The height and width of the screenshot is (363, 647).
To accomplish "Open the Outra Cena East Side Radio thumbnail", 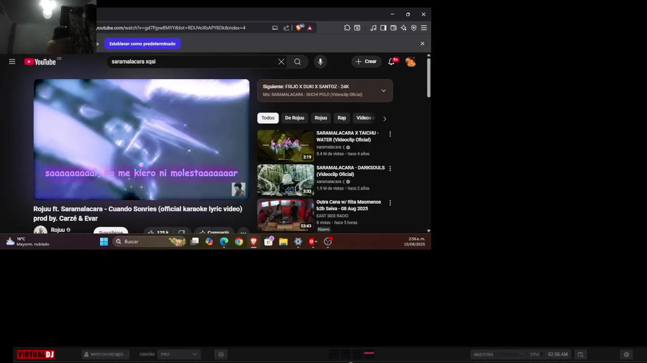I will tap(286, 214).
